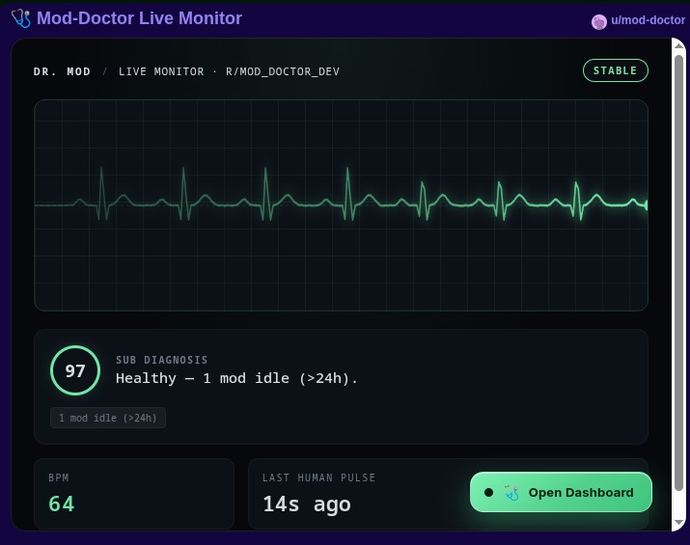Click the LAST HUMAN PULSE label
This screenshot has height=545, width=690.
(x=319, y=477)
